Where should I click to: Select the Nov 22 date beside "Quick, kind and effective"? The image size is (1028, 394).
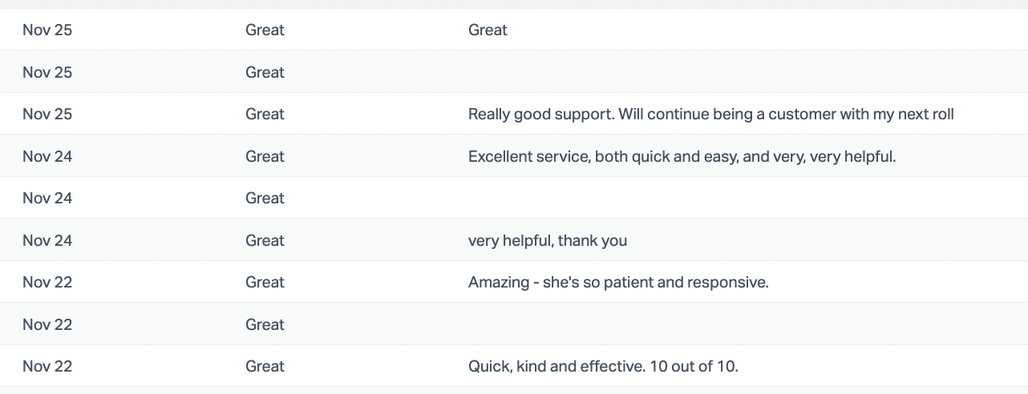click(47, 366)
